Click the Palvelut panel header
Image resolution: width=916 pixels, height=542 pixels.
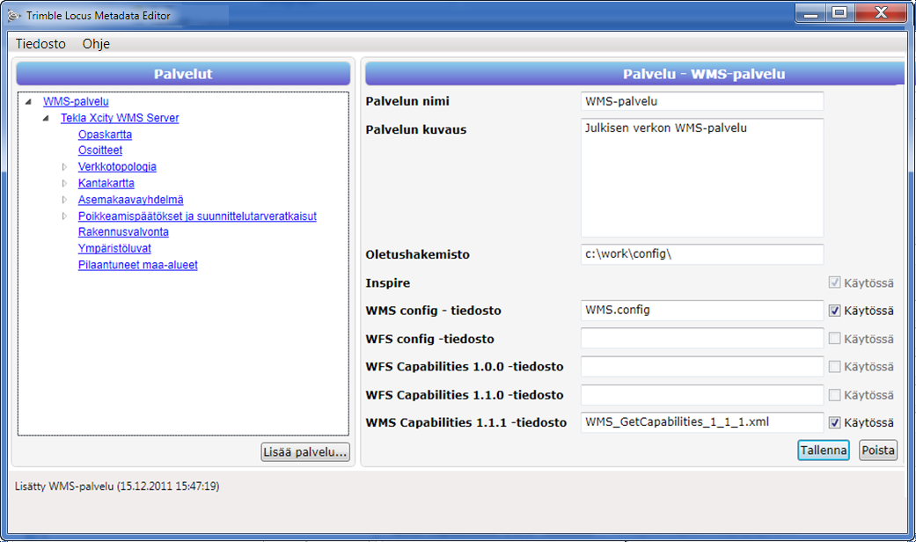point(183,74)
